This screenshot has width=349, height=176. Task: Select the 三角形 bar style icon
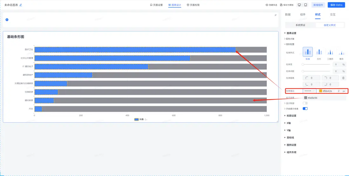point(330,52)
